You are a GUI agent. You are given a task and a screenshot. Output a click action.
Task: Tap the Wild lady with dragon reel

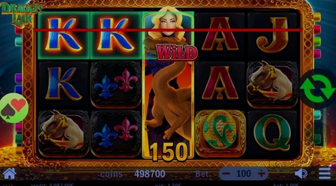pyautogui.click(x=168, y=84)
